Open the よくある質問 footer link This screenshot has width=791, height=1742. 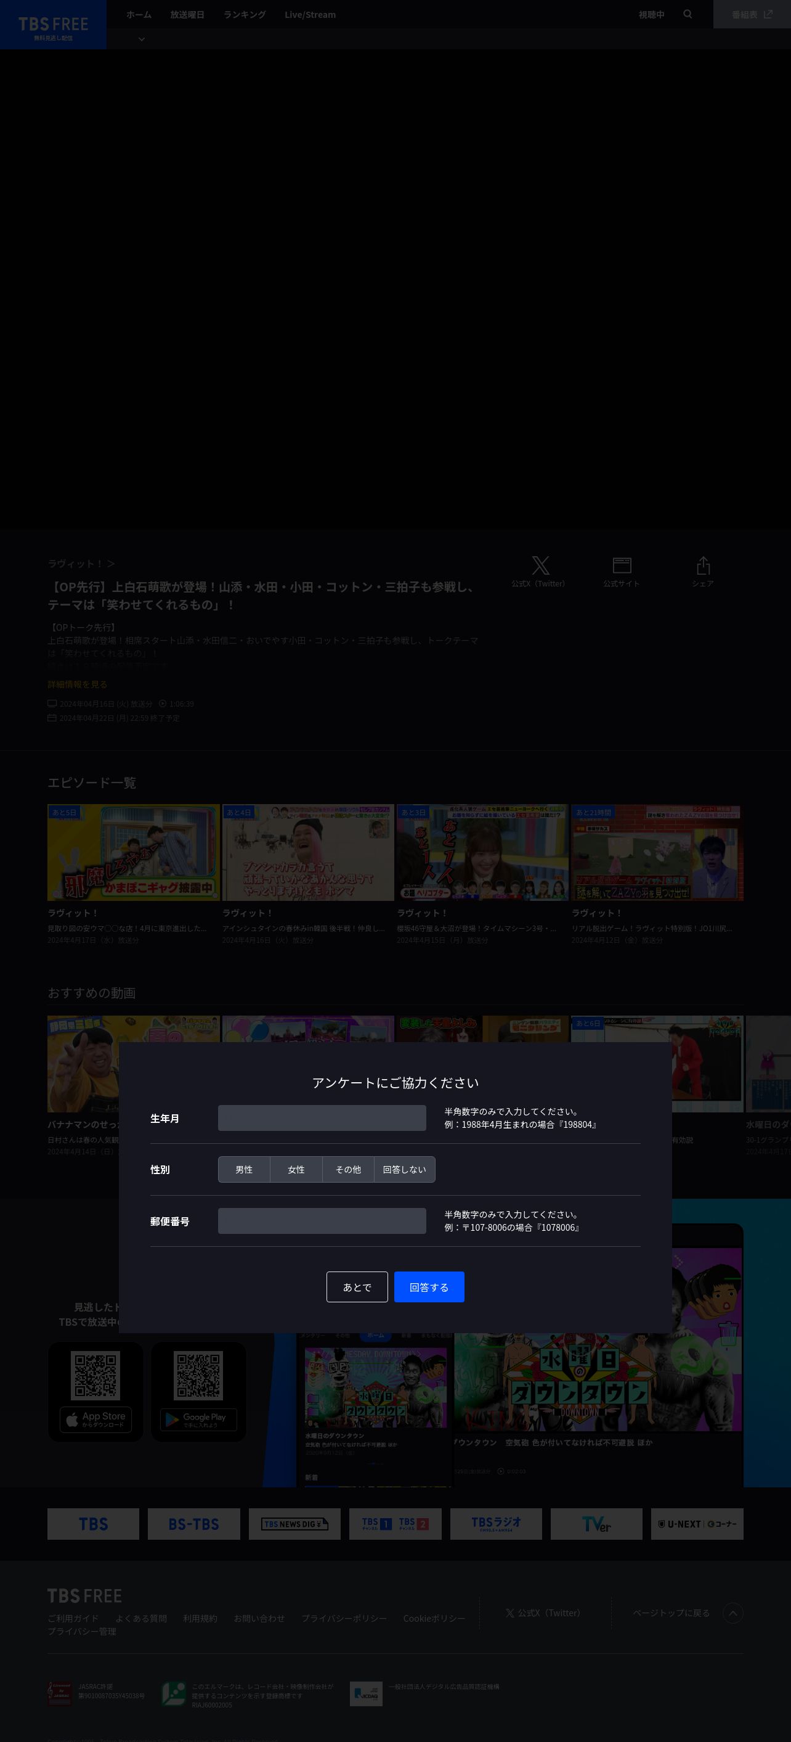141,1618
